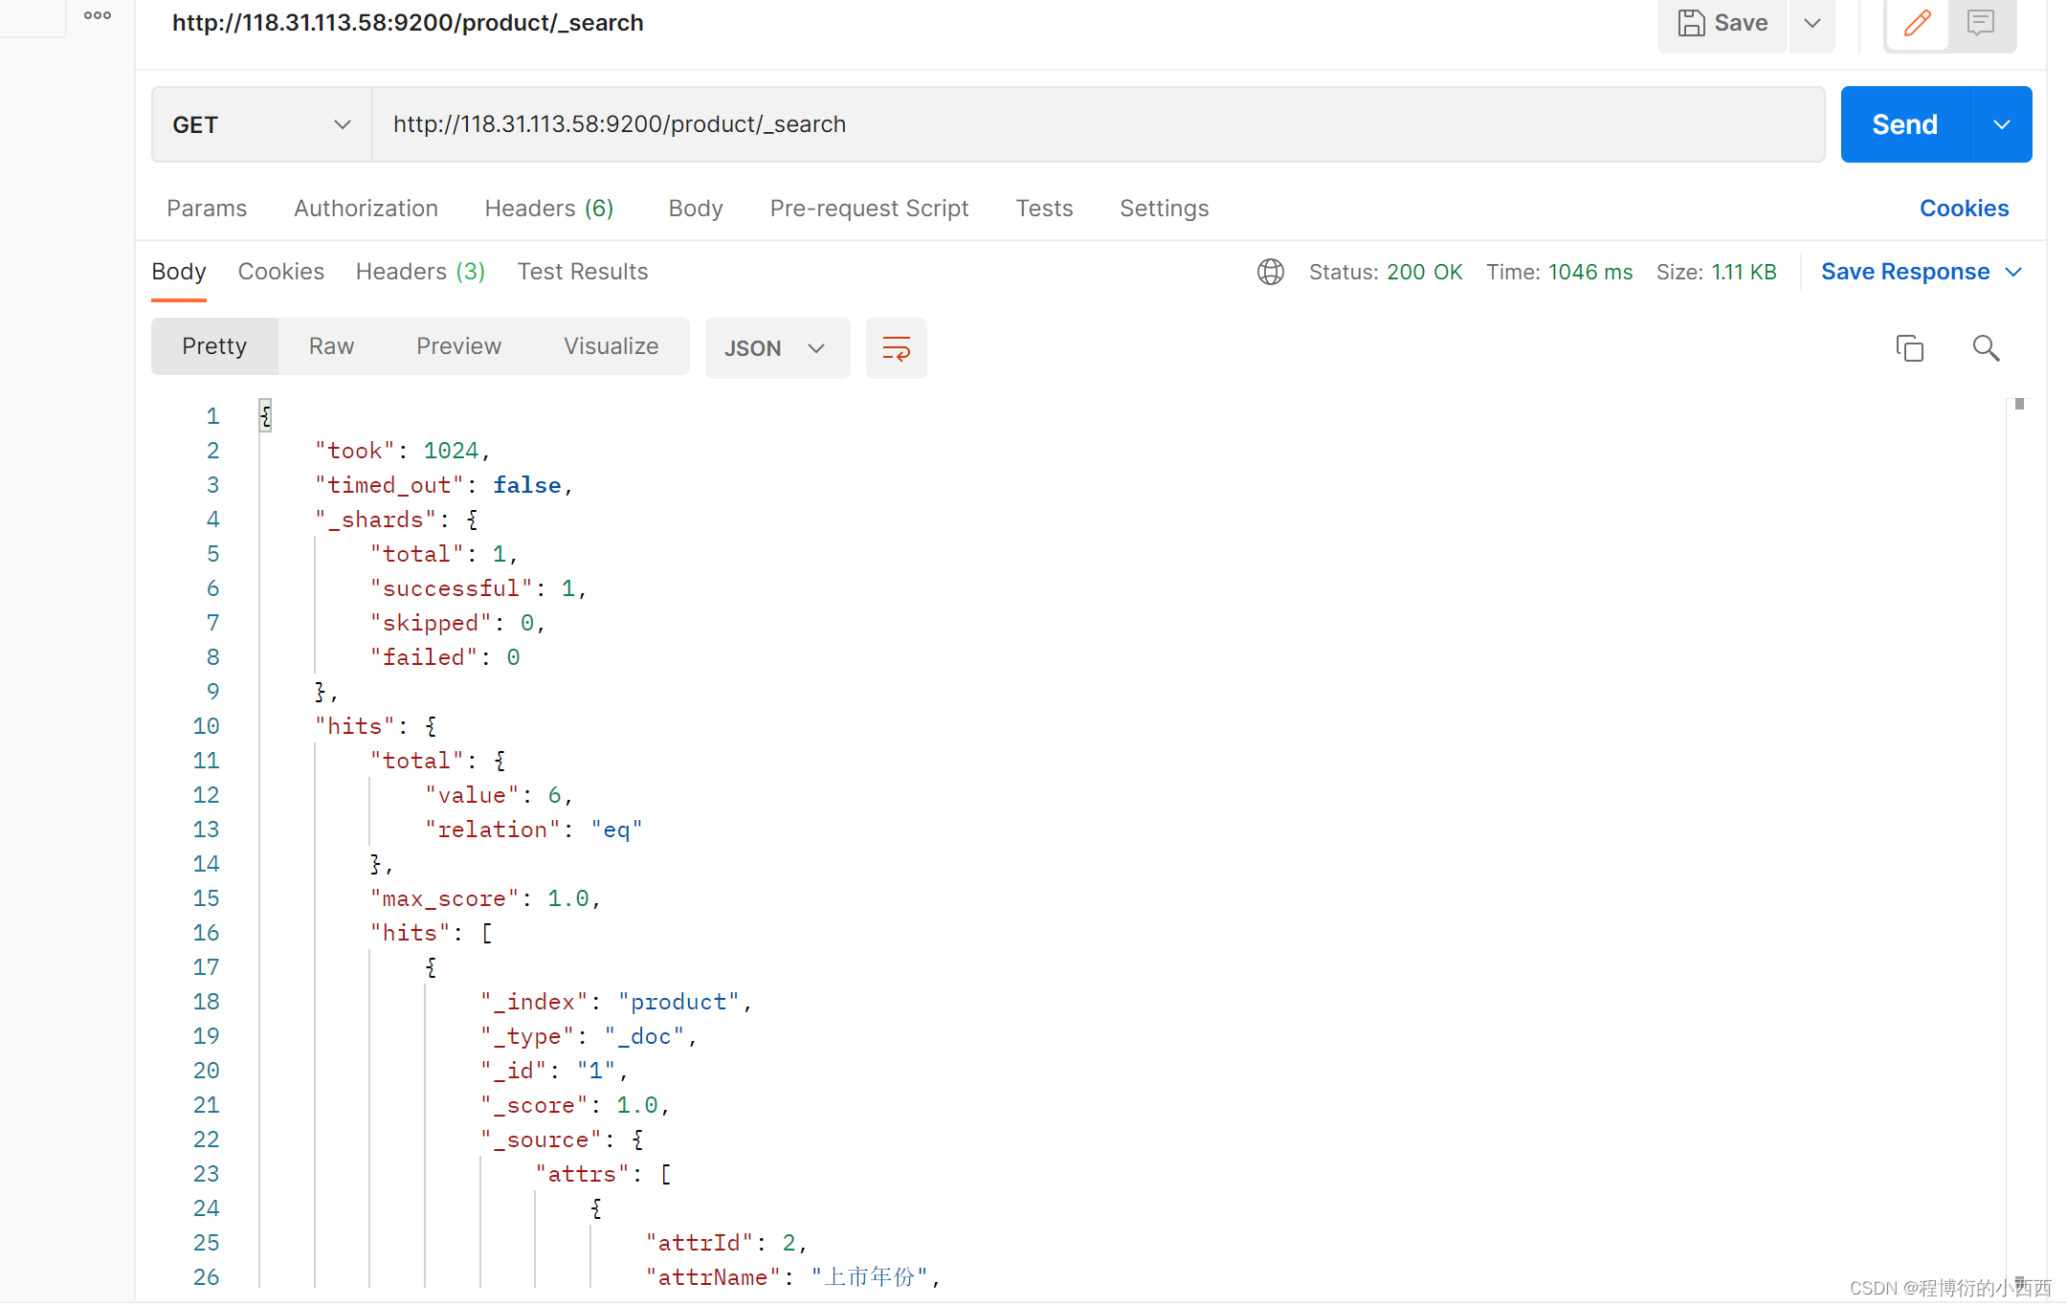Switch to the Raw view mode
The image size is (2067, 1306).
point(331,346)
